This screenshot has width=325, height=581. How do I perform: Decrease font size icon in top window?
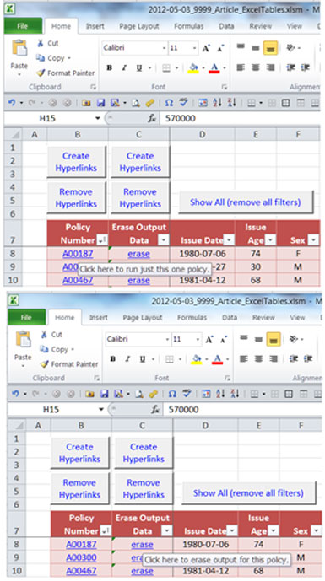(220, 48)
